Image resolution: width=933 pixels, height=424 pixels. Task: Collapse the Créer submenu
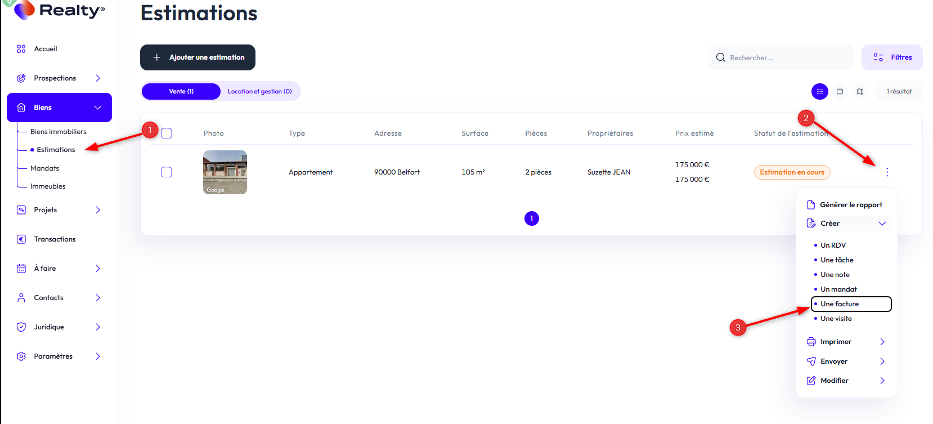pyautogui.click(x=882, y=224)
